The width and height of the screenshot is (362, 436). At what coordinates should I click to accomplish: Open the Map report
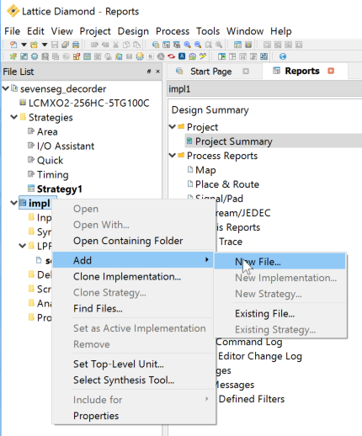(205, 170)
